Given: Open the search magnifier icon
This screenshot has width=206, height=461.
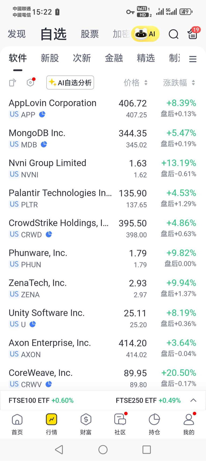Looking at the screenshot, I should coord(173,34).
